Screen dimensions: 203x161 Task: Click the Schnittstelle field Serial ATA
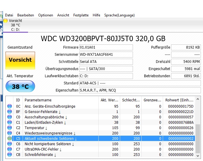pyautogui.click(x=106, y=62)
